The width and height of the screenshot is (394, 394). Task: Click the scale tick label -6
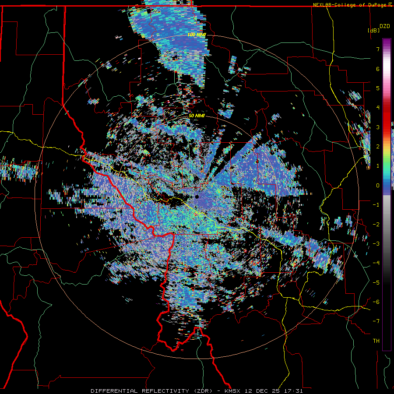[x=376, y=302]
